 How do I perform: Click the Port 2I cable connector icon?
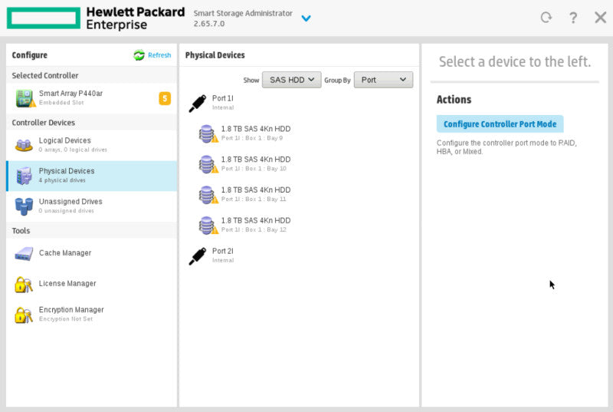(197, 256)
